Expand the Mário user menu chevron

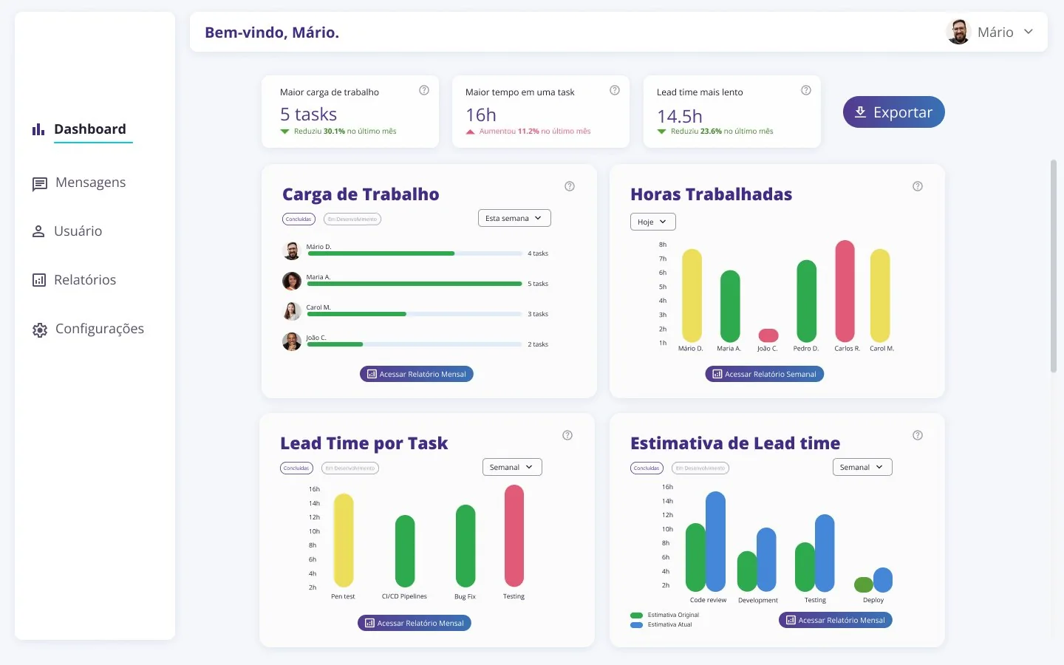tap(1029, 32)
